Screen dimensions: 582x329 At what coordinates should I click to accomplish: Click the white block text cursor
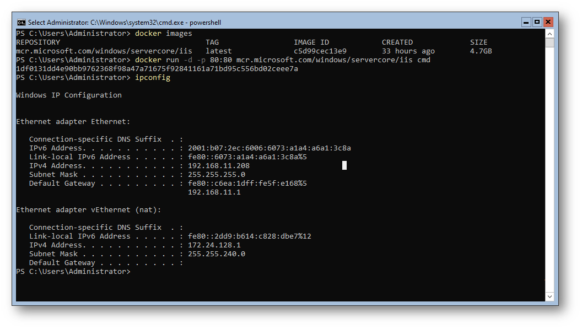344,165
